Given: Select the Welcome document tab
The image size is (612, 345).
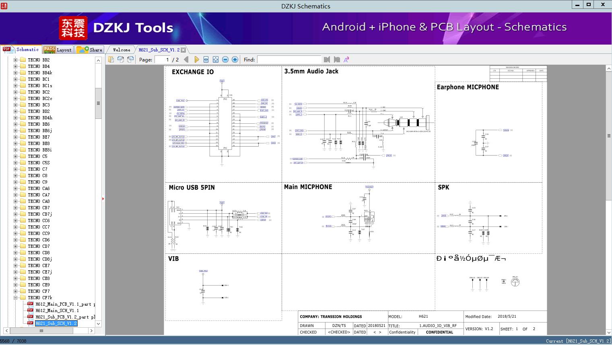Looking at the screenshot, I should 122,50.
